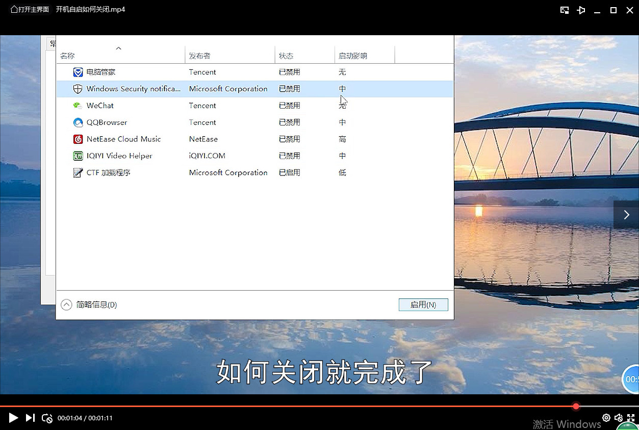Image resolution: width=639 pixels, height=430 pixels.
Task: Click the elapsed time 00:01:04 display
Action: (x=70, y=418)
